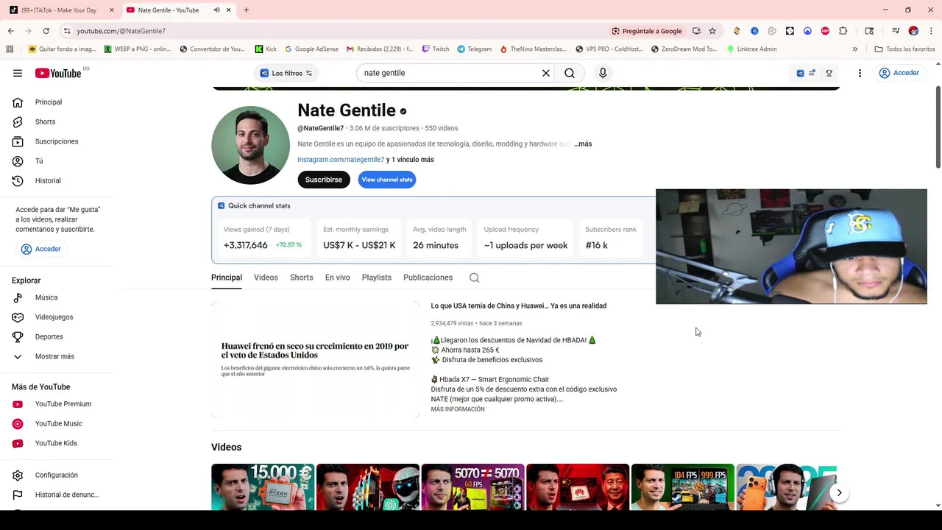942x530 pixels.
Task: Show more videos with the carousel arrow
Action: coord(839,493)
